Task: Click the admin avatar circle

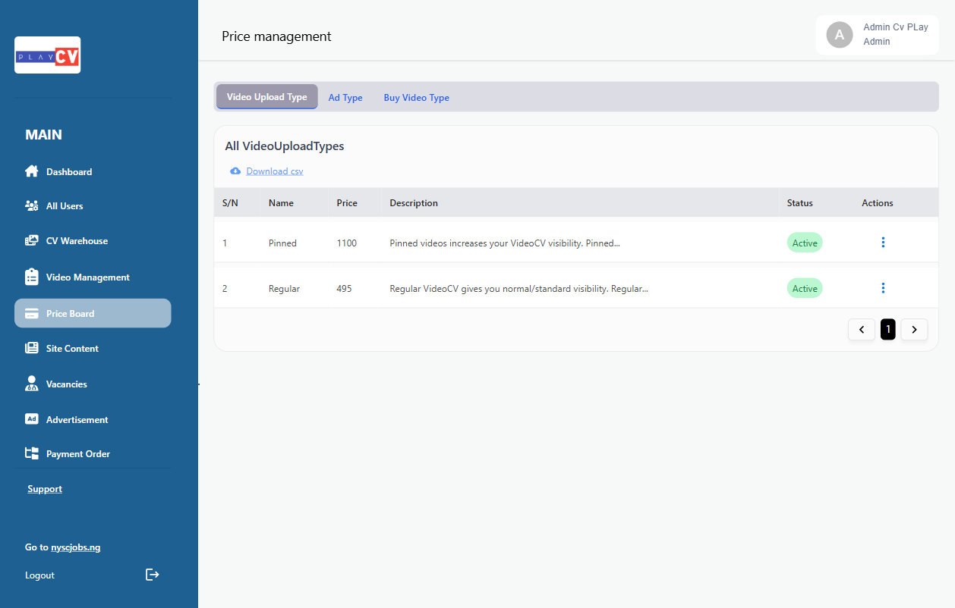Action: 840,35
